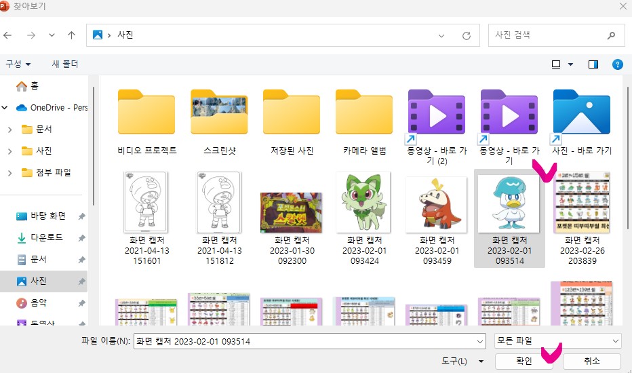The image size is (632, 373).
Task: Refresh the 사진 folder view
Action: [x=467, y=36]
